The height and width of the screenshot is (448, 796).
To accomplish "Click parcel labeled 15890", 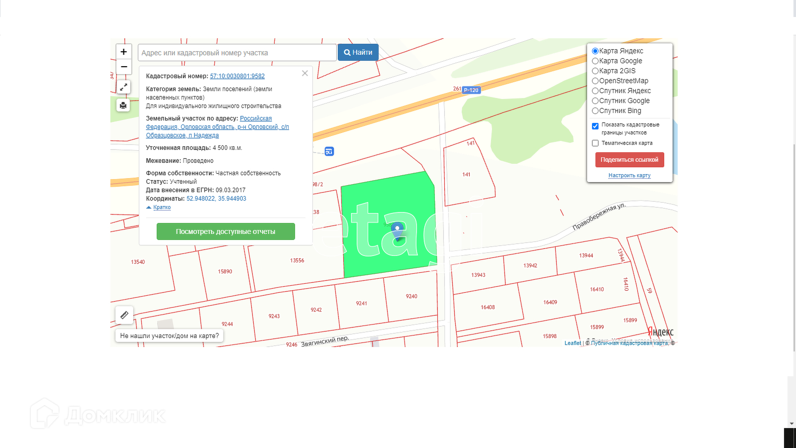I will coord(225,271).
